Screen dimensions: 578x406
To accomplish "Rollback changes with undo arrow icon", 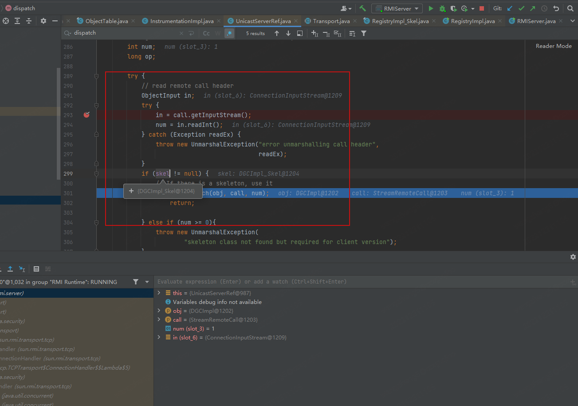I will point(556,8).
